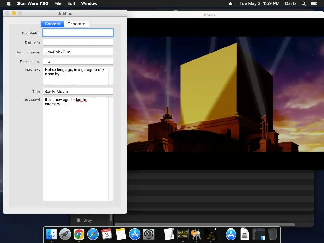This screenshot has height=243, width=324.
Task: Click the Dartz user menu
Action: point(291,3)
